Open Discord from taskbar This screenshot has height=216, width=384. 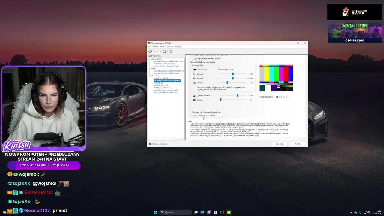click(209, 212)
